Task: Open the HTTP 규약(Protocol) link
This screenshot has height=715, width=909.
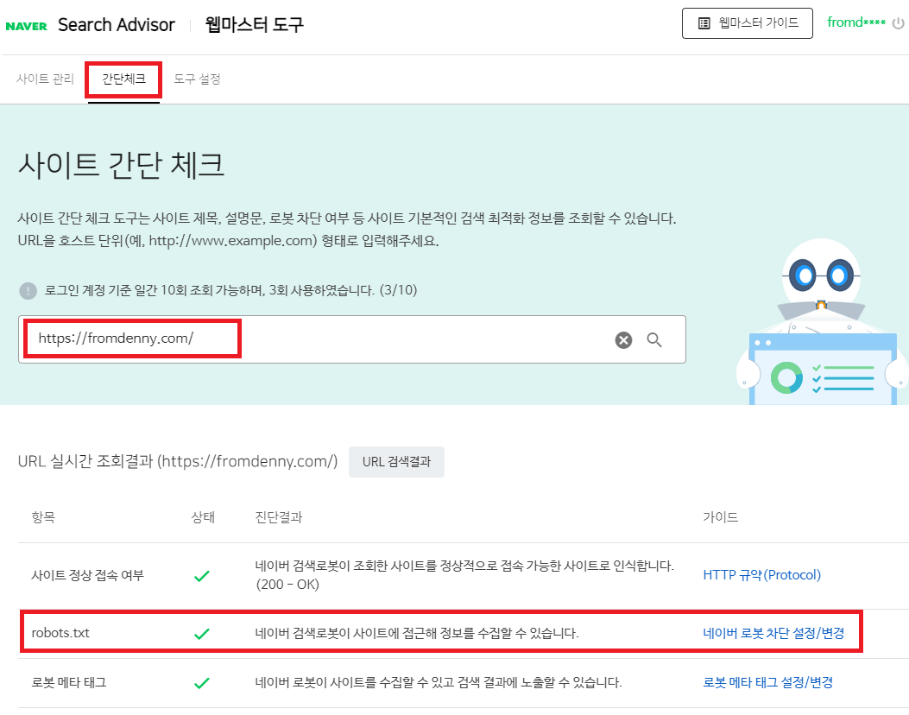Action: (x=761, y=574)
